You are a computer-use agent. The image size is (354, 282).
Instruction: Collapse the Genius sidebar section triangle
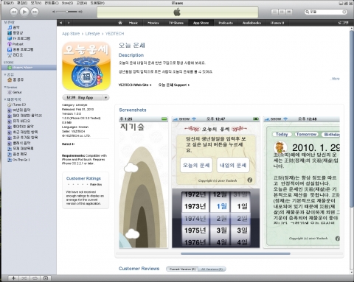(5, 87)
